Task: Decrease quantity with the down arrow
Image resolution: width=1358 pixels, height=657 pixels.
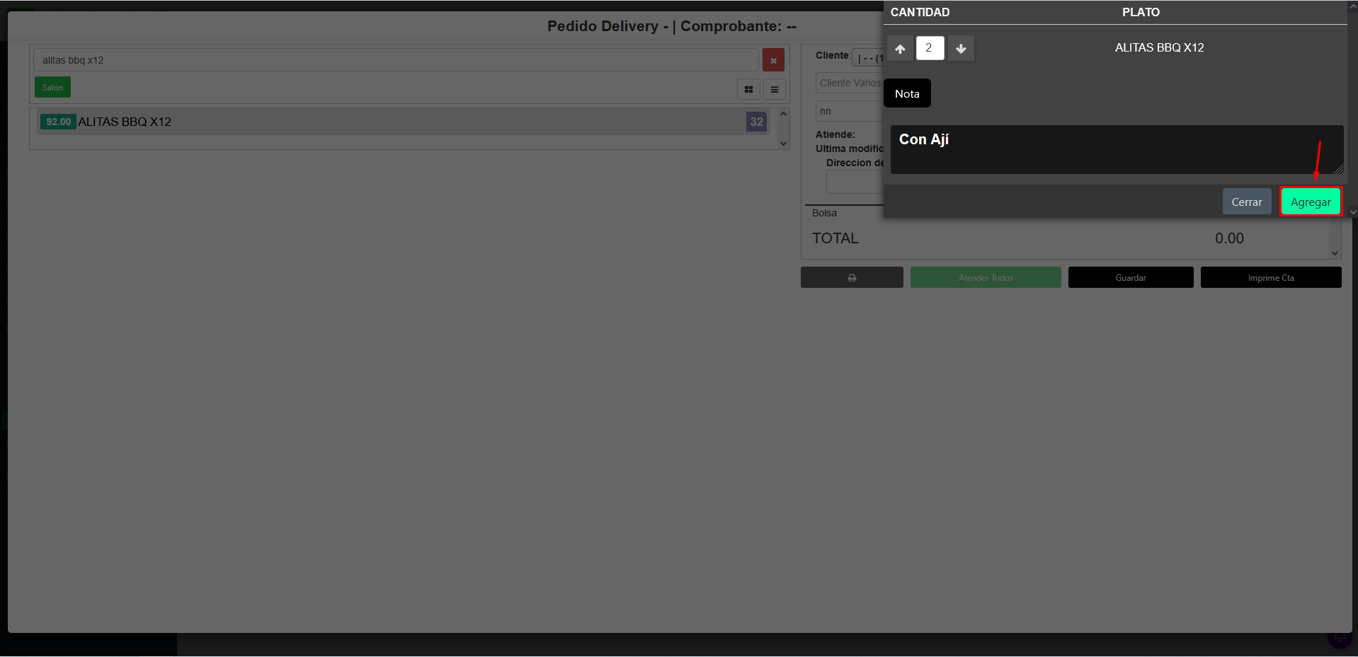Action: click(961, 49)
